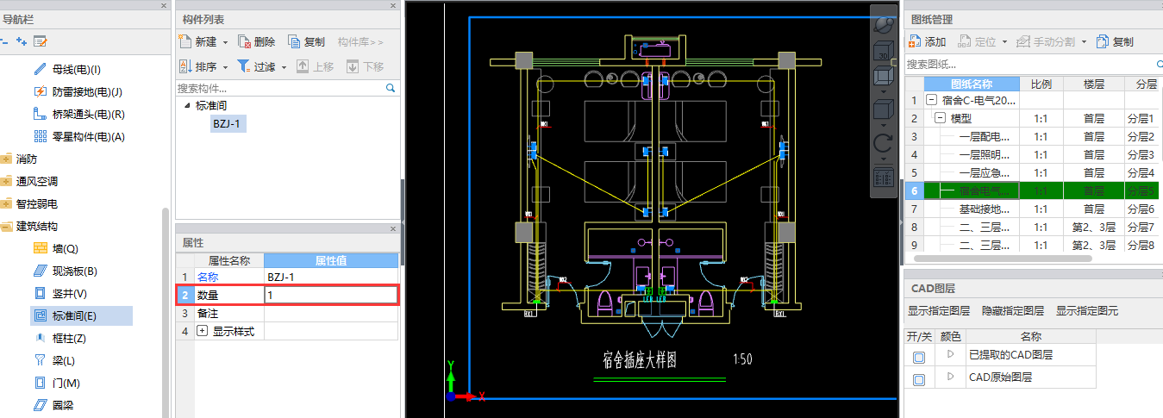1163x418 pixels.
Task: Click the 添加 add drawing icon
Action: (915, 41)
